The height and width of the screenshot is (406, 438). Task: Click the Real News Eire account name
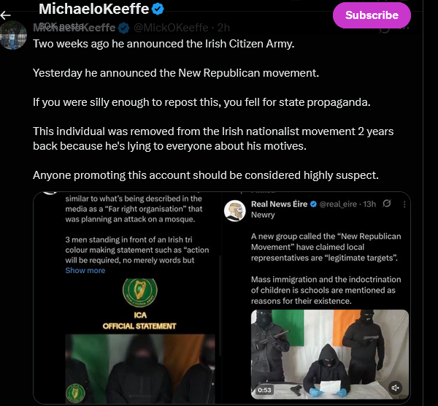click(x=280, y=203)
